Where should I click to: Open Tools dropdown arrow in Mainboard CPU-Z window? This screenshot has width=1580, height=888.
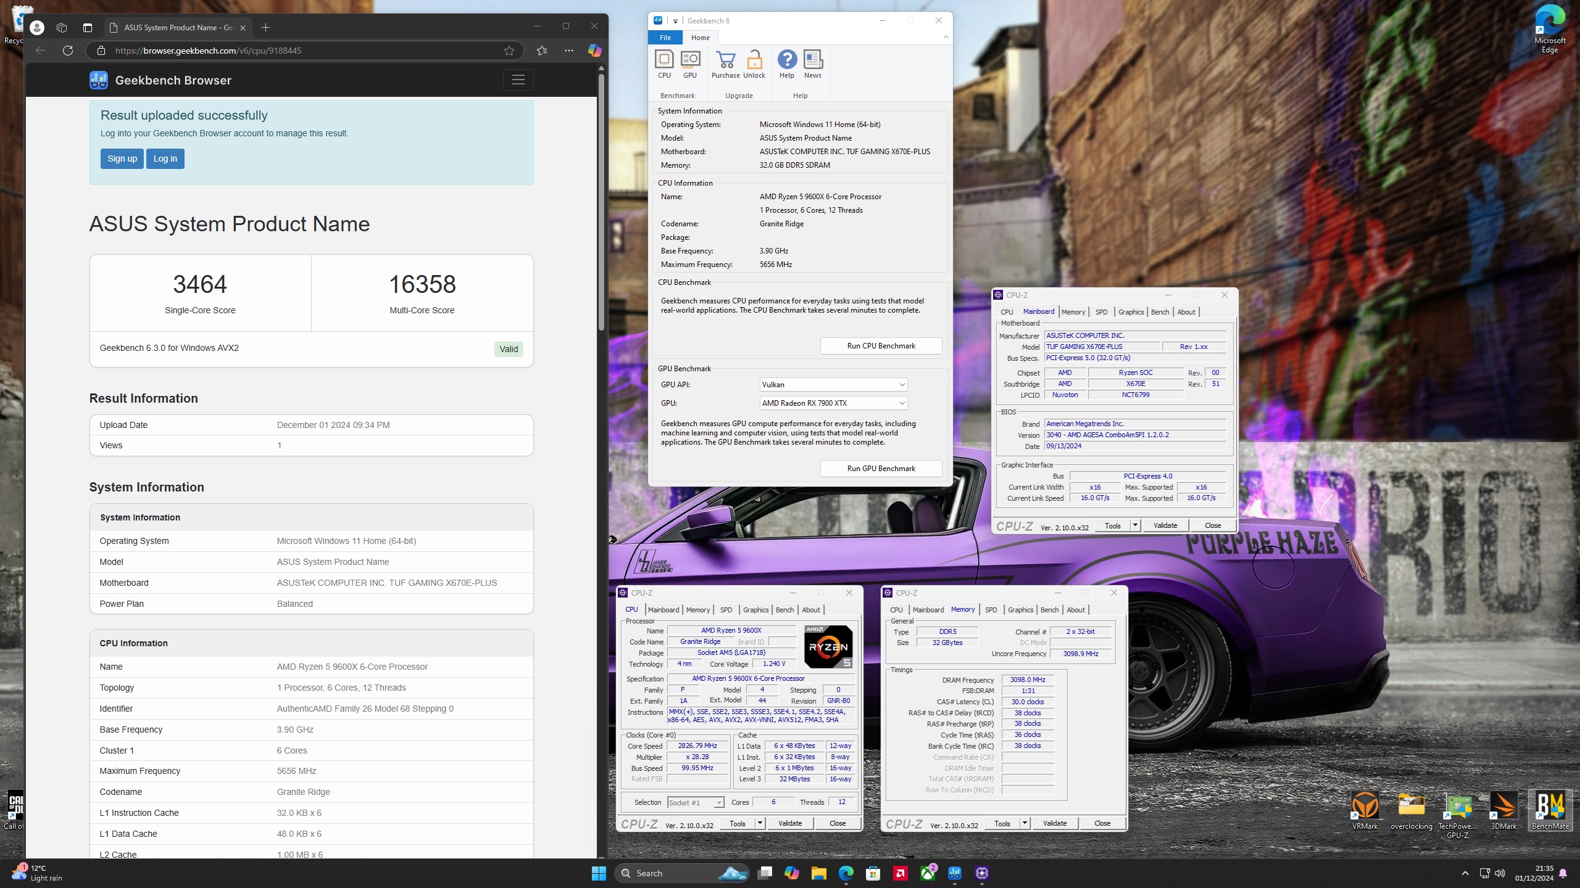1135,526
